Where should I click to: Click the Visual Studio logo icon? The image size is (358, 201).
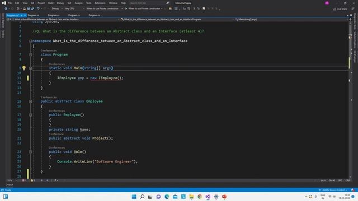point(4,3)
